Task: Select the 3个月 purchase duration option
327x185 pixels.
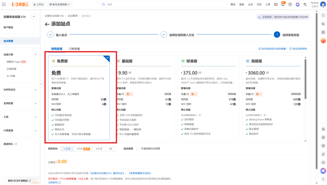Action: click(81, 149)
